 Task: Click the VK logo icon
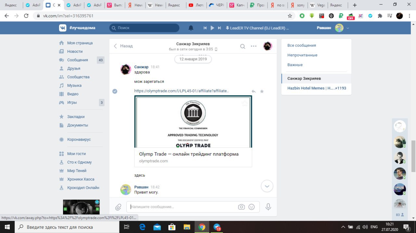click(x=62, y=28)
